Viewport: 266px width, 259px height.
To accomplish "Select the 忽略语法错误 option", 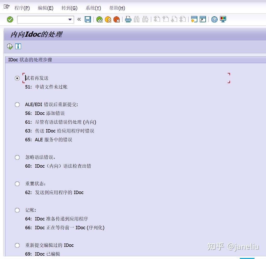I will point(17,157).
